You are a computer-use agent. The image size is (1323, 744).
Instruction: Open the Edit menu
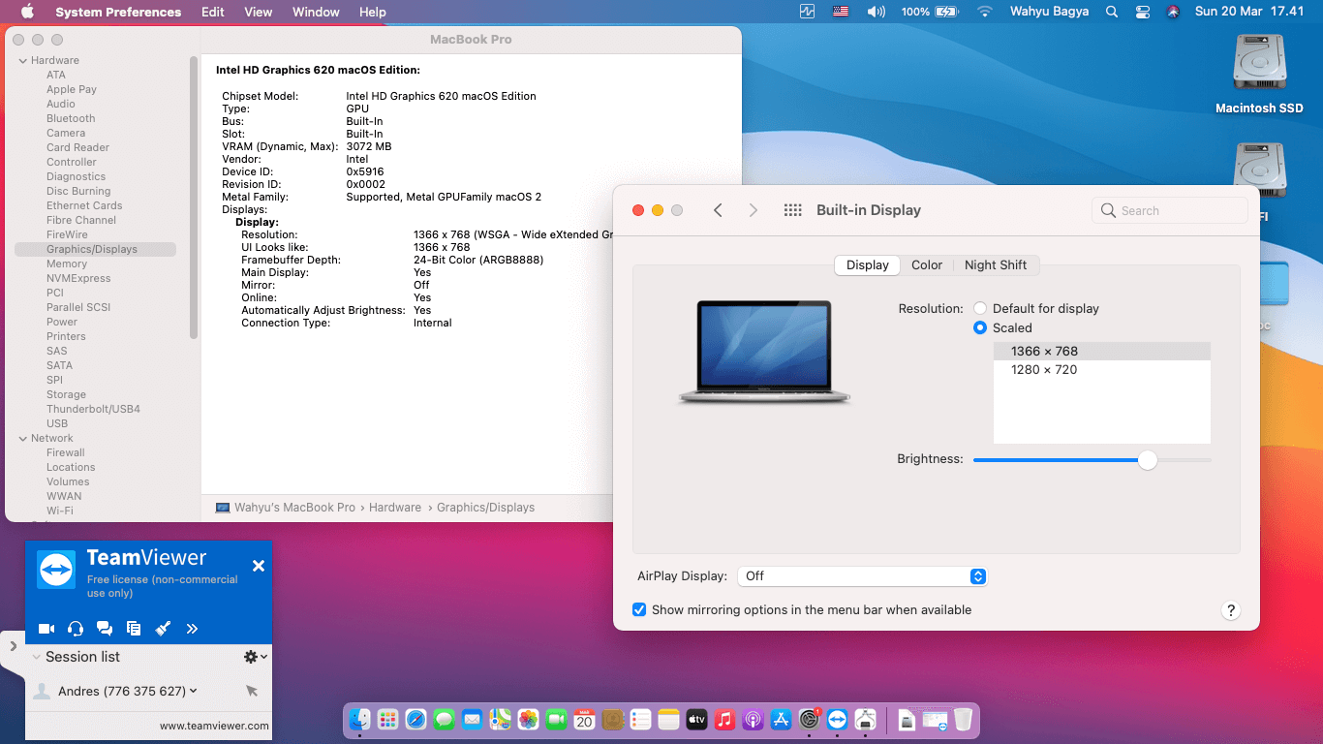pyautogui.click(x=213, y=12)
